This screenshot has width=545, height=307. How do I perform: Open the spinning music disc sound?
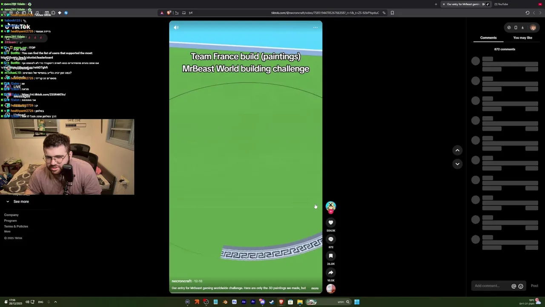point(331,289)
